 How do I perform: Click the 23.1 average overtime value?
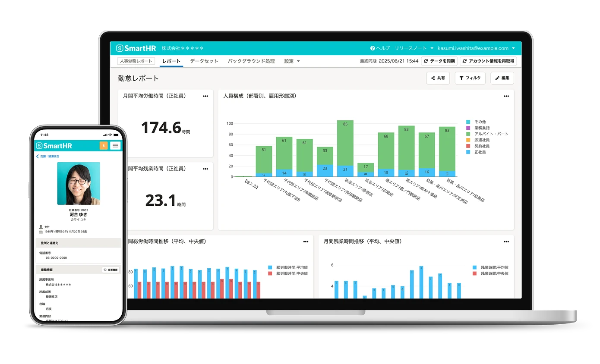[x=161, y=201]
